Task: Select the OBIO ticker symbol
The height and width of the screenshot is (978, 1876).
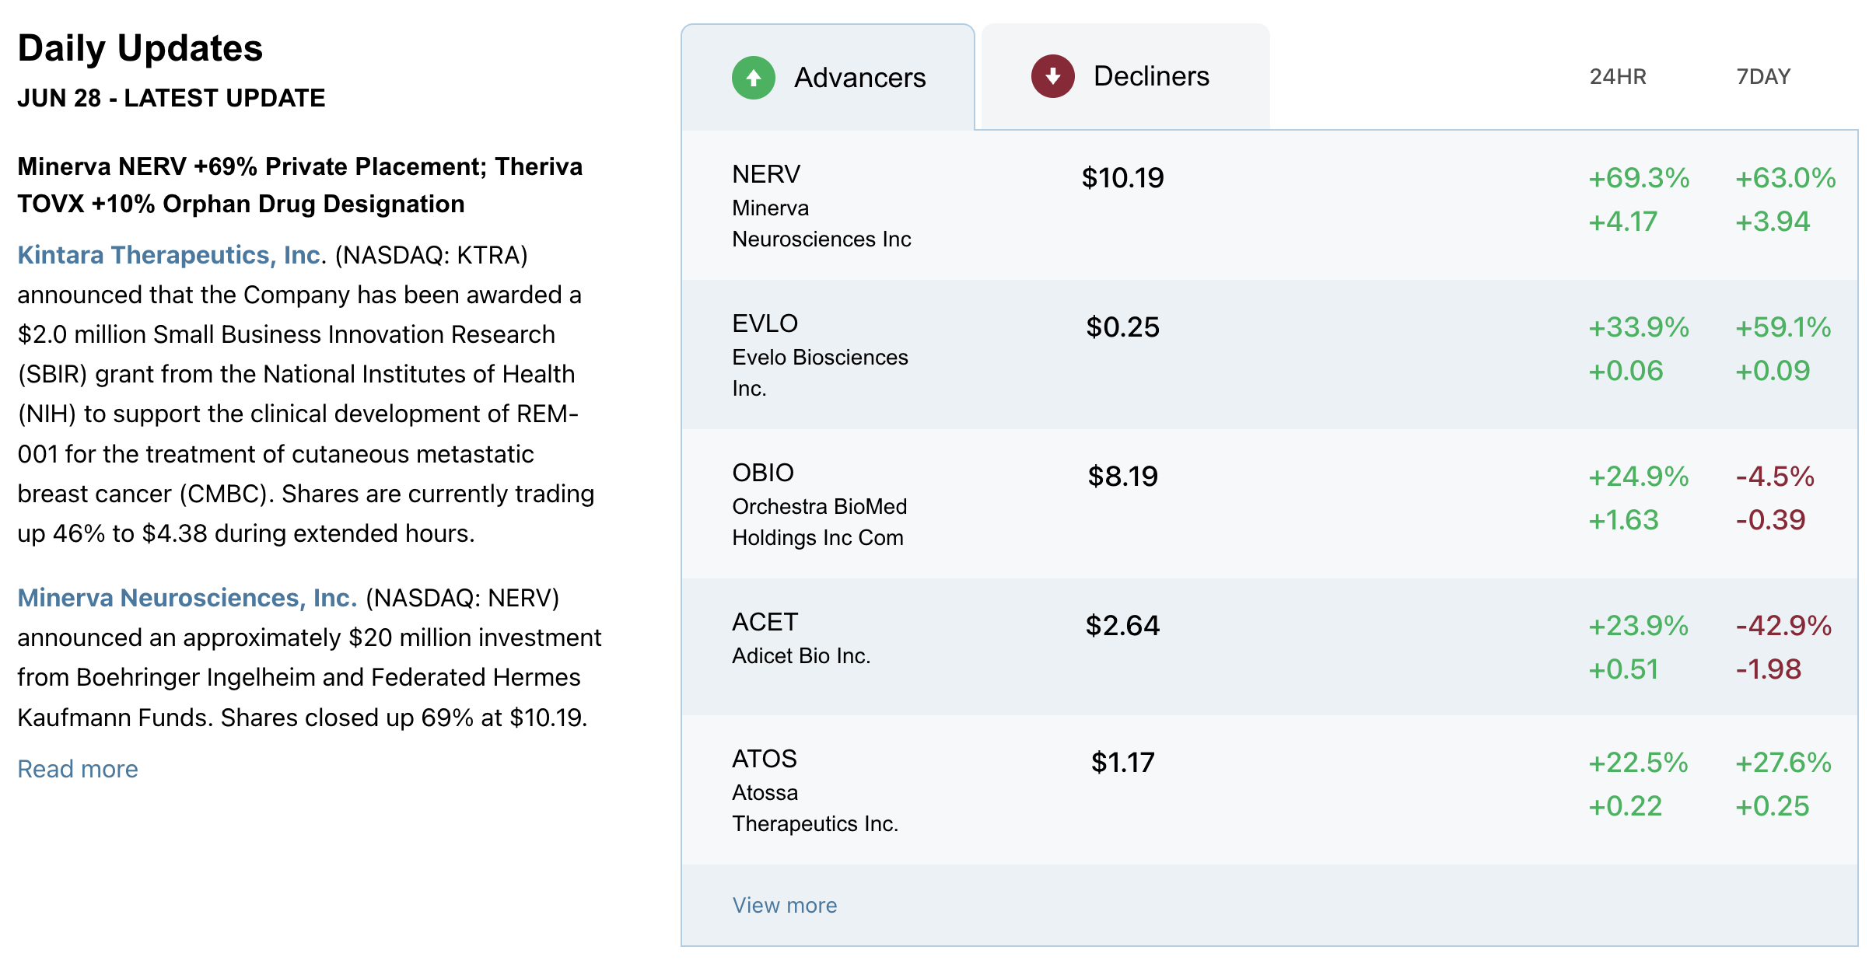Action: click(x=763, y=473)
